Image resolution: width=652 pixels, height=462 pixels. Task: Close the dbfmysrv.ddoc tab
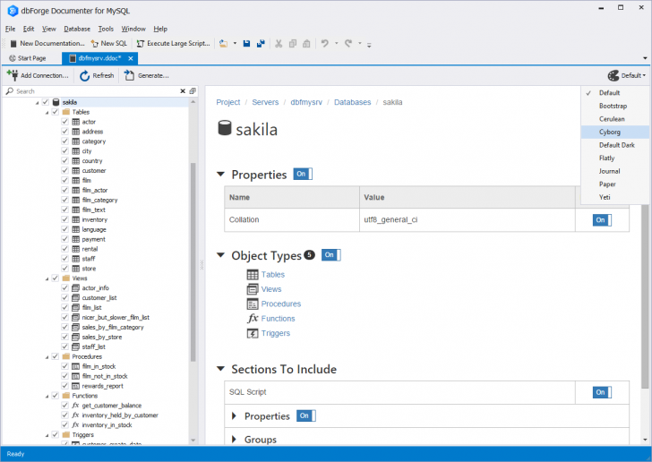click(x=131, y=58)
